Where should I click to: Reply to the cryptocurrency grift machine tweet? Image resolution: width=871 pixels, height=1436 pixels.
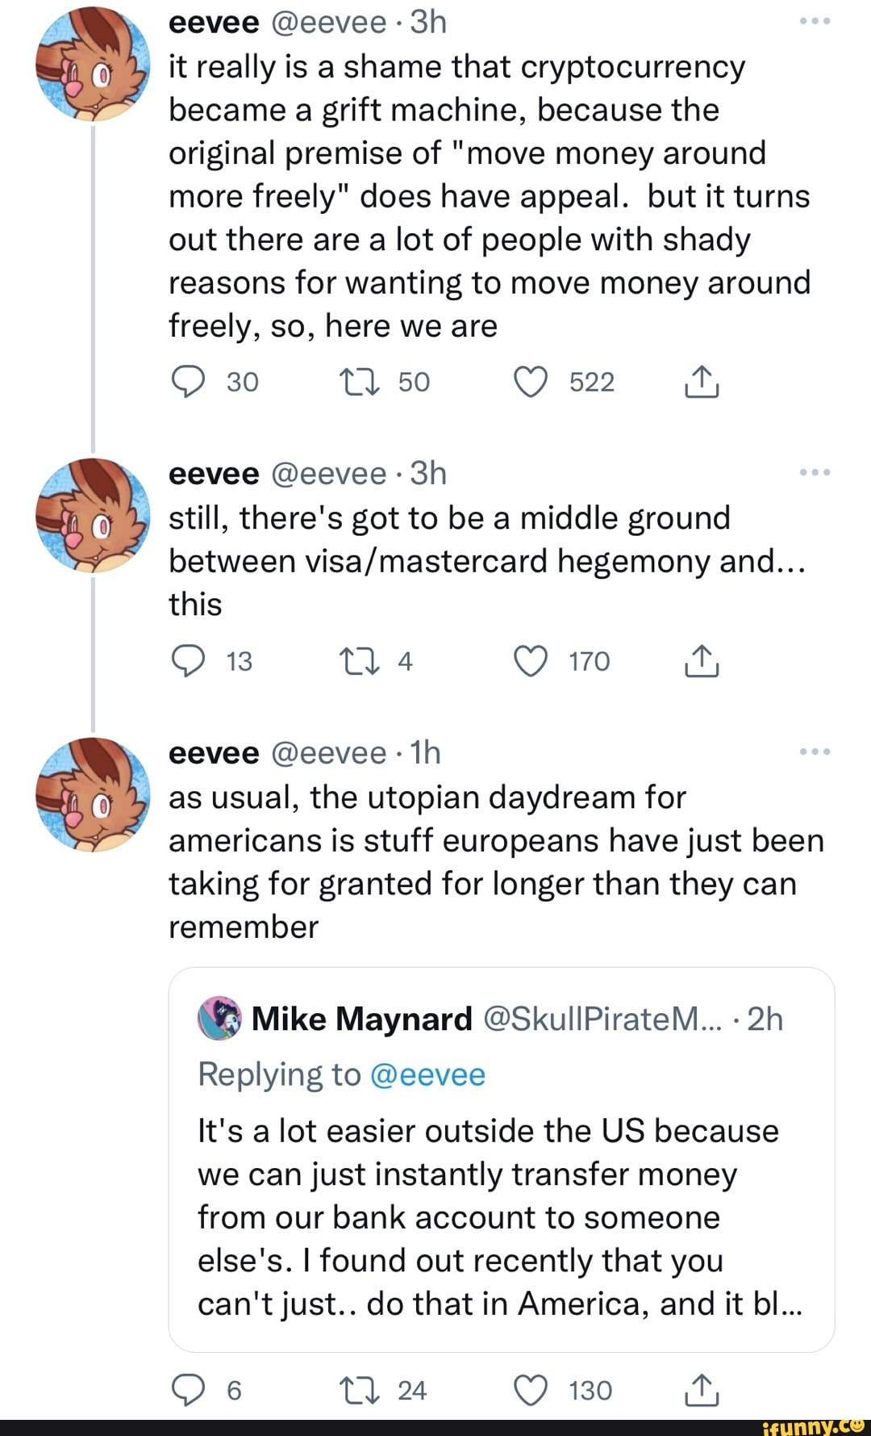tap(190, 381)
